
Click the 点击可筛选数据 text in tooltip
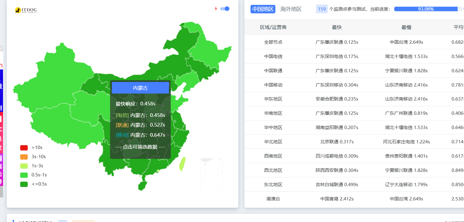click(140, 147)
